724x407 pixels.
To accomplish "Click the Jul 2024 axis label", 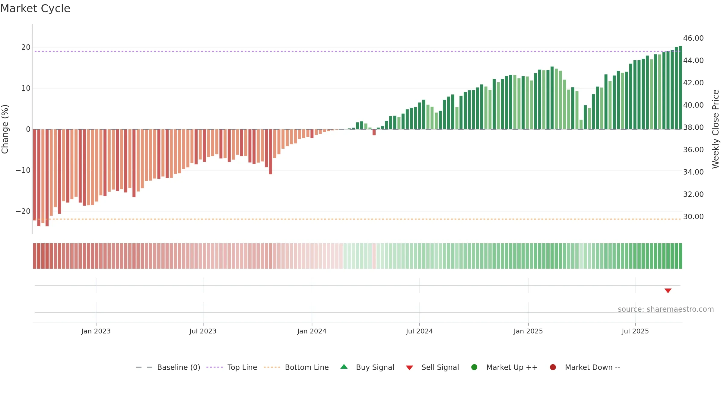I will pos(419,331).
